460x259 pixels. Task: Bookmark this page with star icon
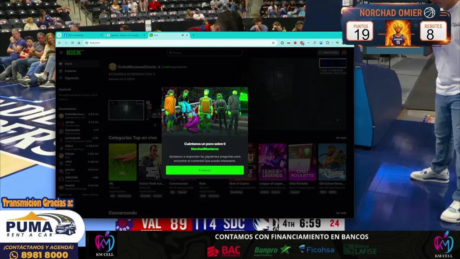(273, 43)
